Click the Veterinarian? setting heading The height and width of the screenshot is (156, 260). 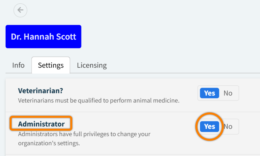pyautogui.click(x=40, y=91)
